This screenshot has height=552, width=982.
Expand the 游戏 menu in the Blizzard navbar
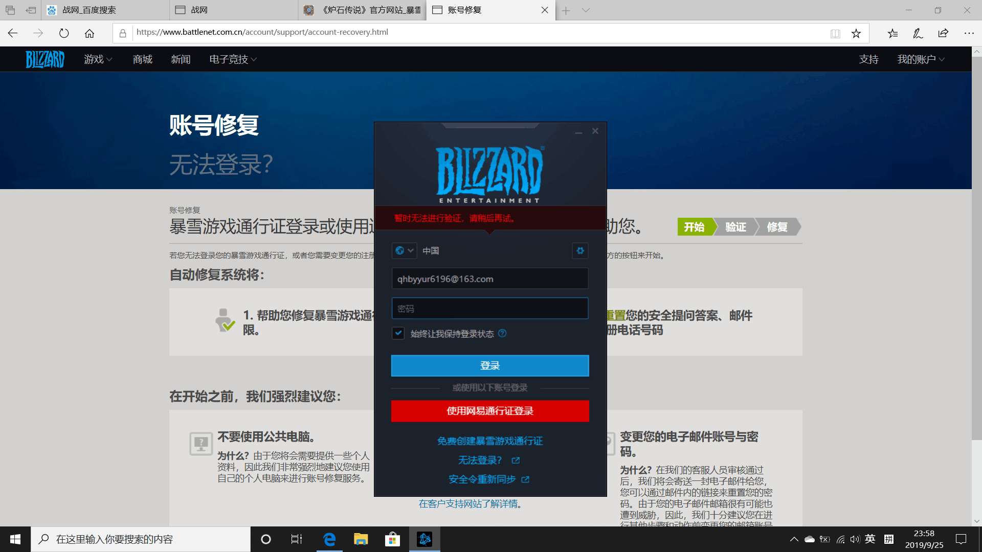(x=98, y=59)
